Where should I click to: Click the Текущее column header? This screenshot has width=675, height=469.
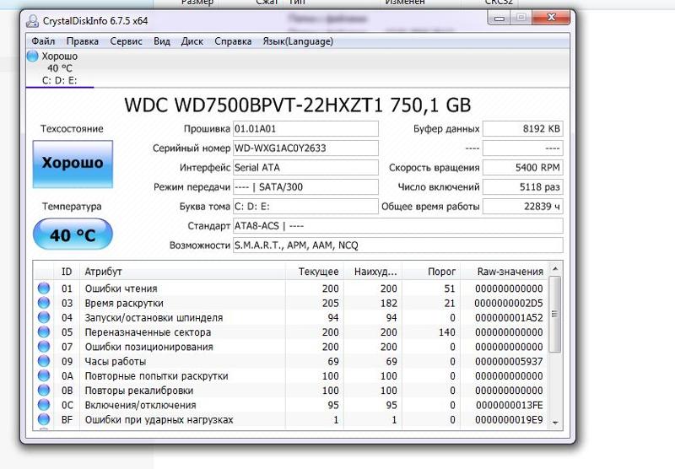(315, 272)
